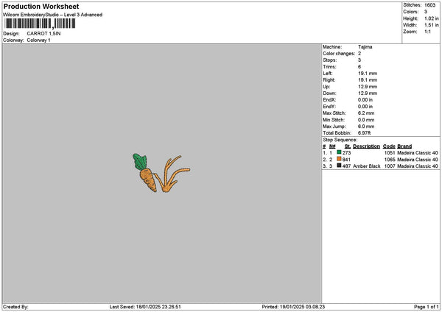Click thread code 1051
The width and height of the screenshot is (442, 312).
pyautogui.click(x=390, y=153)
